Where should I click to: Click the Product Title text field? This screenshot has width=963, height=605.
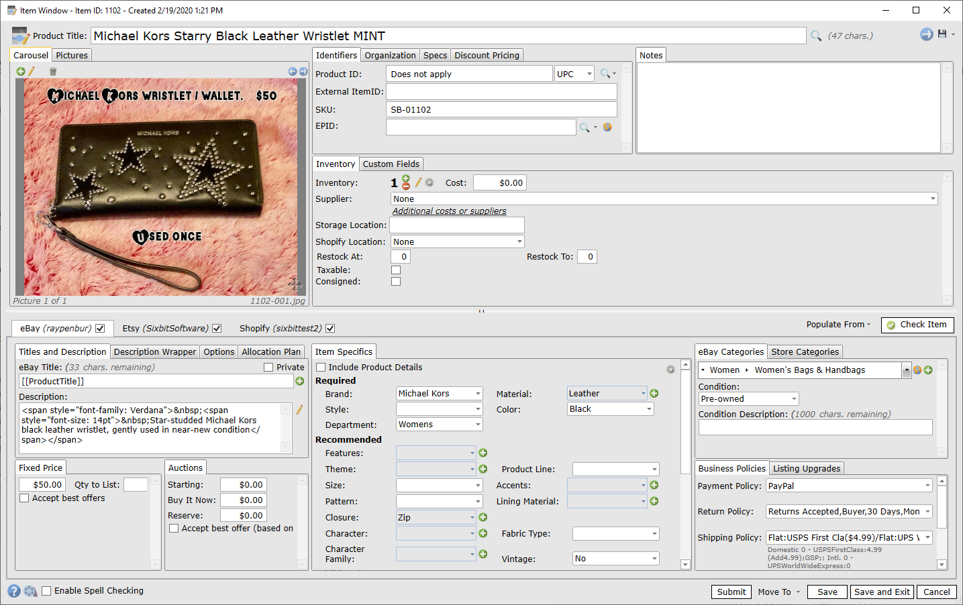coord(448,36)
